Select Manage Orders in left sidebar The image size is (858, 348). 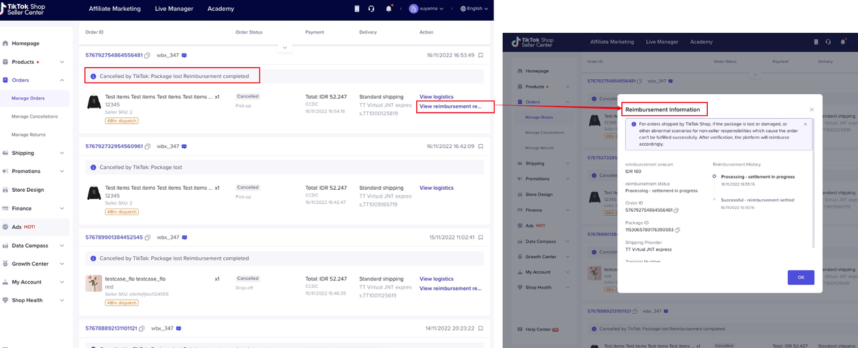click(x=28, y=99)
